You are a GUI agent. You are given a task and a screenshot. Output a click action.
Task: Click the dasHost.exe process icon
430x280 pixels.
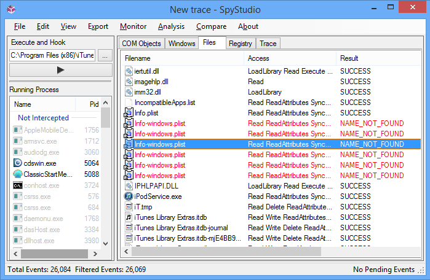click(18, 230)
